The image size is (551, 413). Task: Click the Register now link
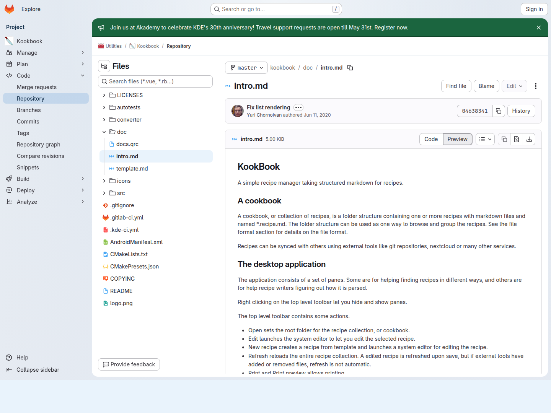coord(391,28)
